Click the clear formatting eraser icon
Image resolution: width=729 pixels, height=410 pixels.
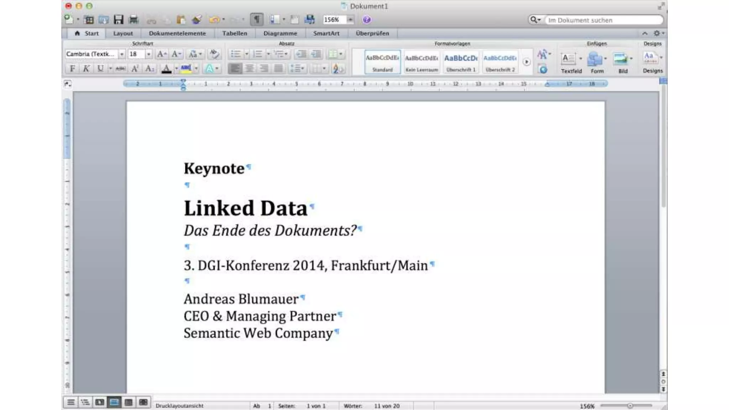point(214,54)
